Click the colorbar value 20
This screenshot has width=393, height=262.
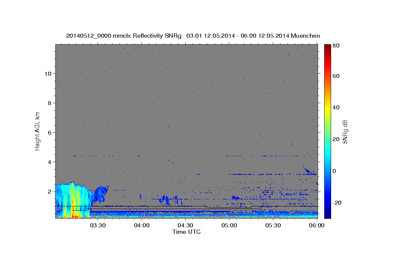[x=336, y=139]
